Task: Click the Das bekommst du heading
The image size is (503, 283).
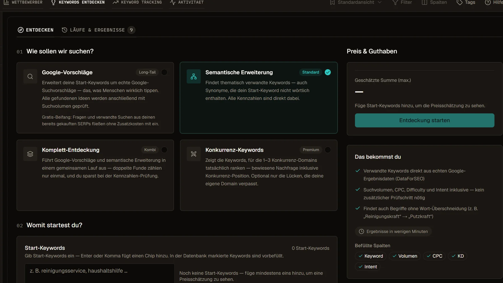Action: tap(378, 157)
